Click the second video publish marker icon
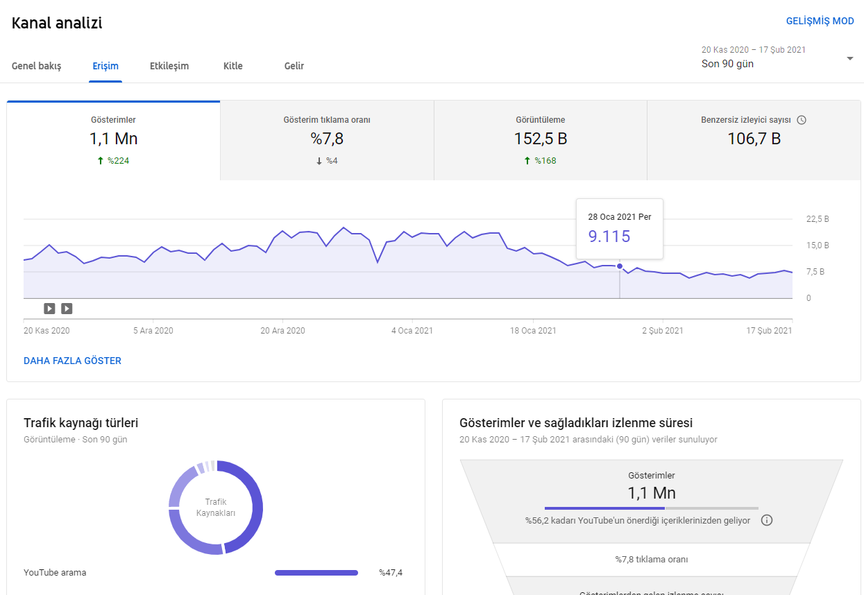This screenshot has width=864, height=595. (67, 309)
